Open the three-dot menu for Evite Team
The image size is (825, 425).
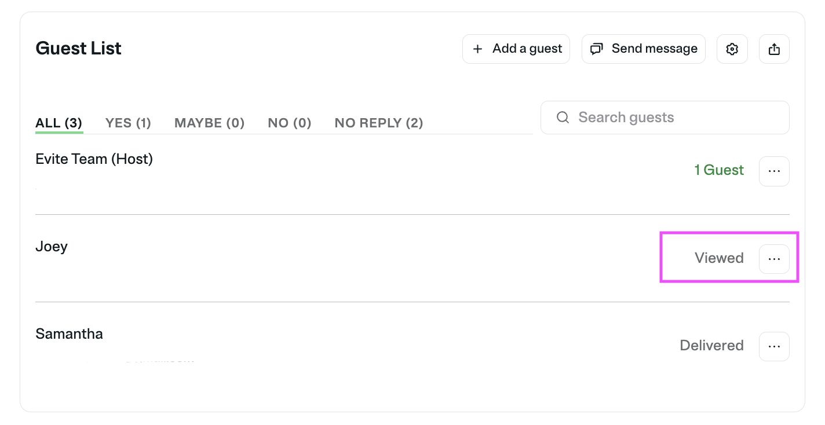pos(774,171)
